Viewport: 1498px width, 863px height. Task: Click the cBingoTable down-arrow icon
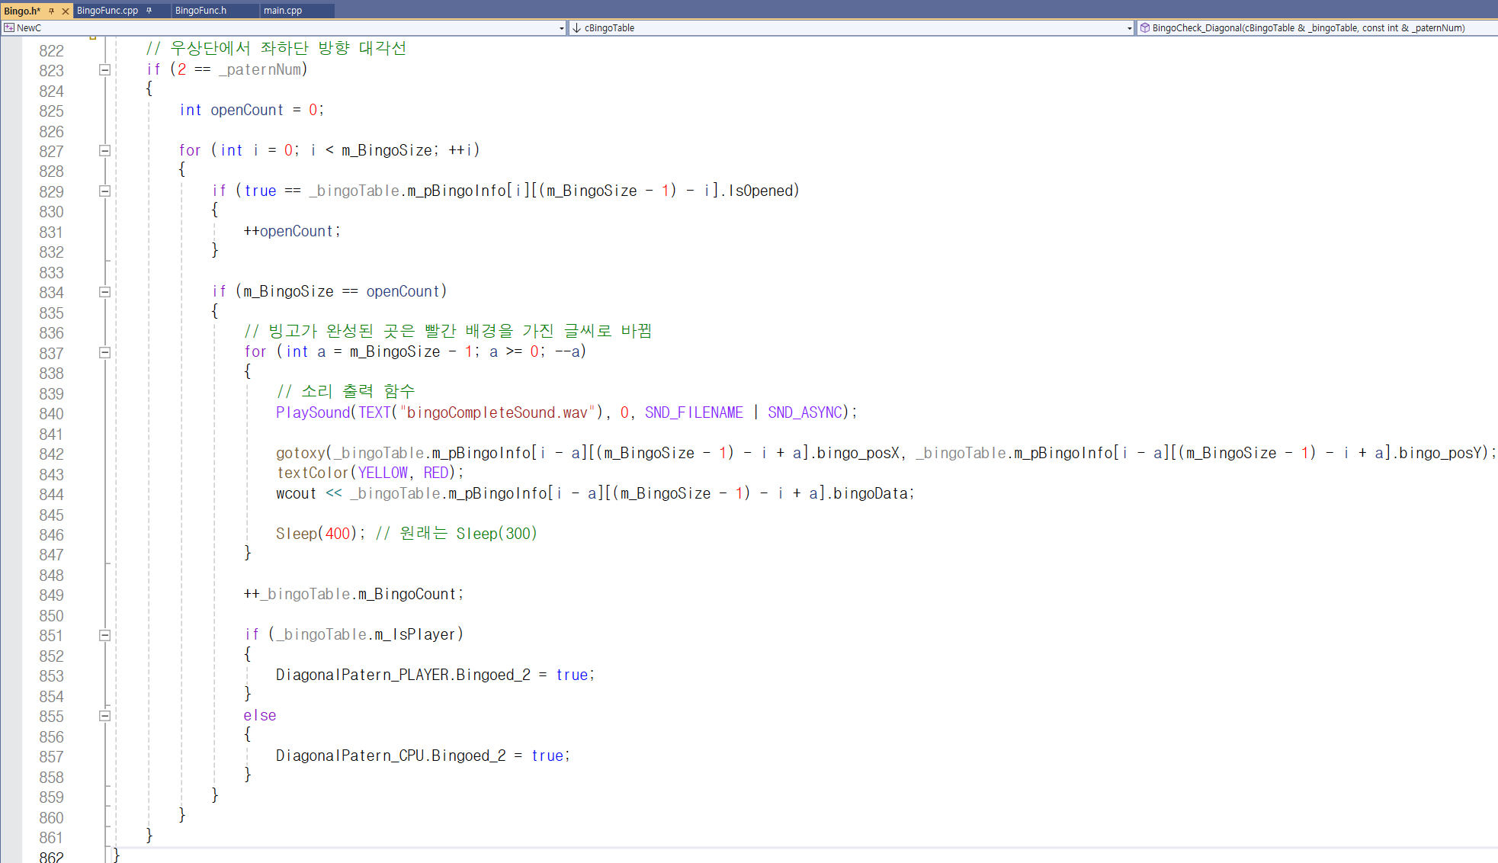click(x=577, y=28)
